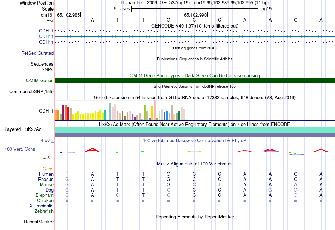
Task: Open Gene Expression in 54 tissues title
Action: pos(195,98)
